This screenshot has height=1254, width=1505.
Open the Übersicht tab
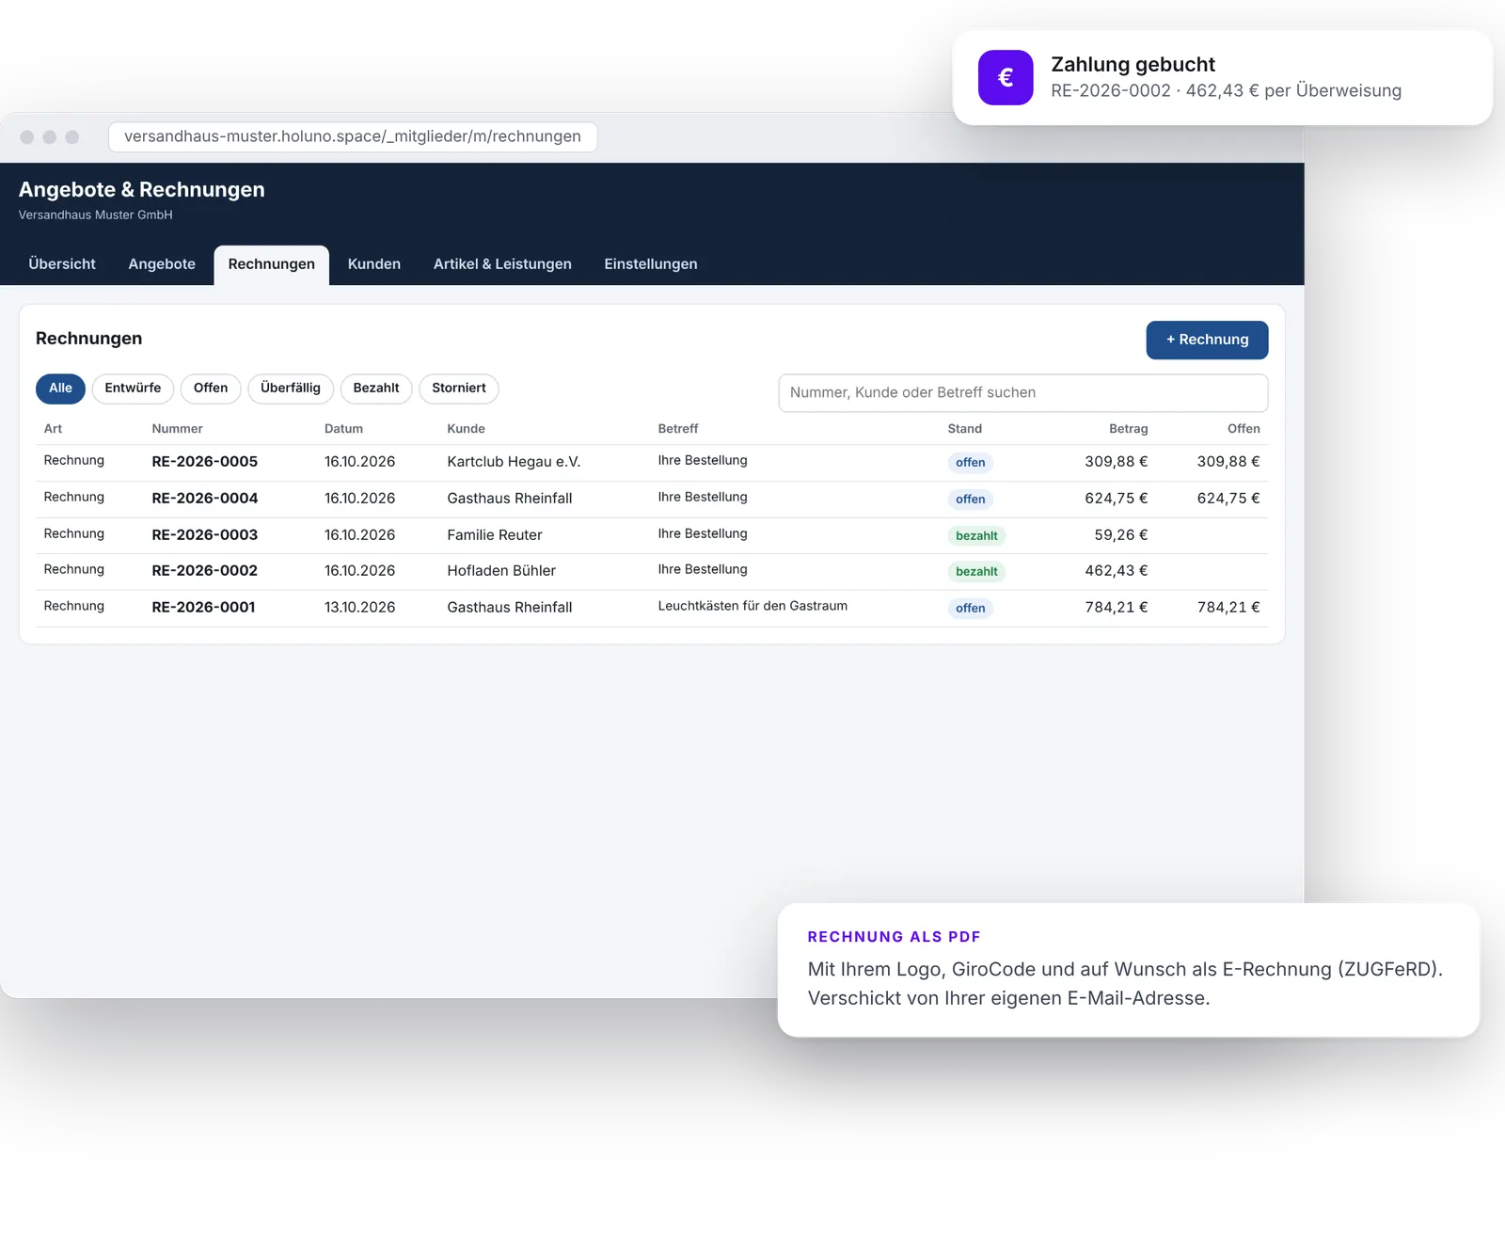[x=62, y=264]
